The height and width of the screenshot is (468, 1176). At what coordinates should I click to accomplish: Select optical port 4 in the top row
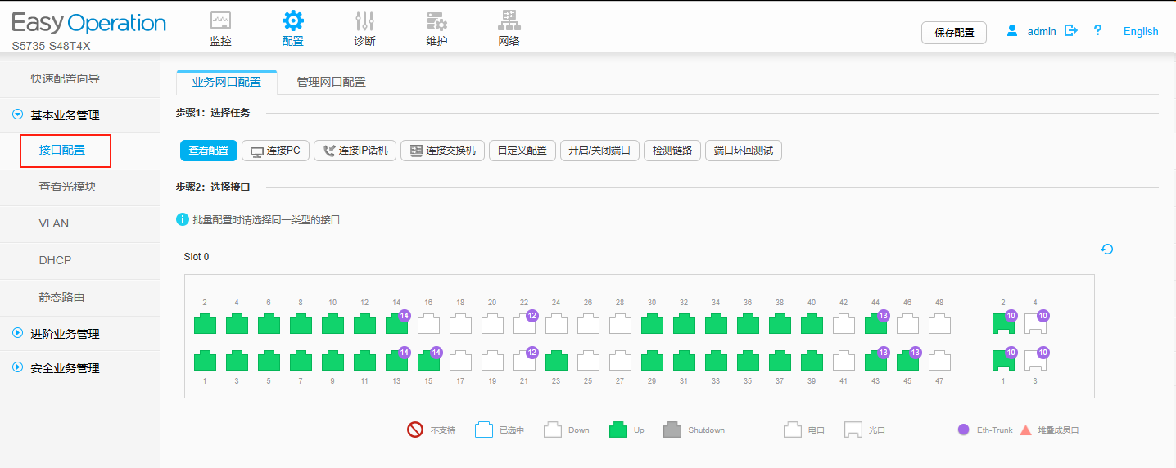pos(1035,324)
